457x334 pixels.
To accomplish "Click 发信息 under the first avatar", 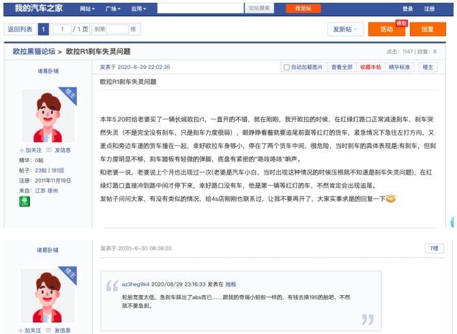I will [x=59, y=150].
